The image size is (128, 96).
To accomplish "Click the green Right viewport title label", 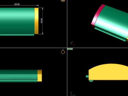I will point(70,49).
